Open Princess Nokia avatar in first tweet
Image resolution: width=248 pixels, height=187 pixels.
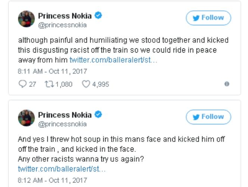[x=26, y=19]
